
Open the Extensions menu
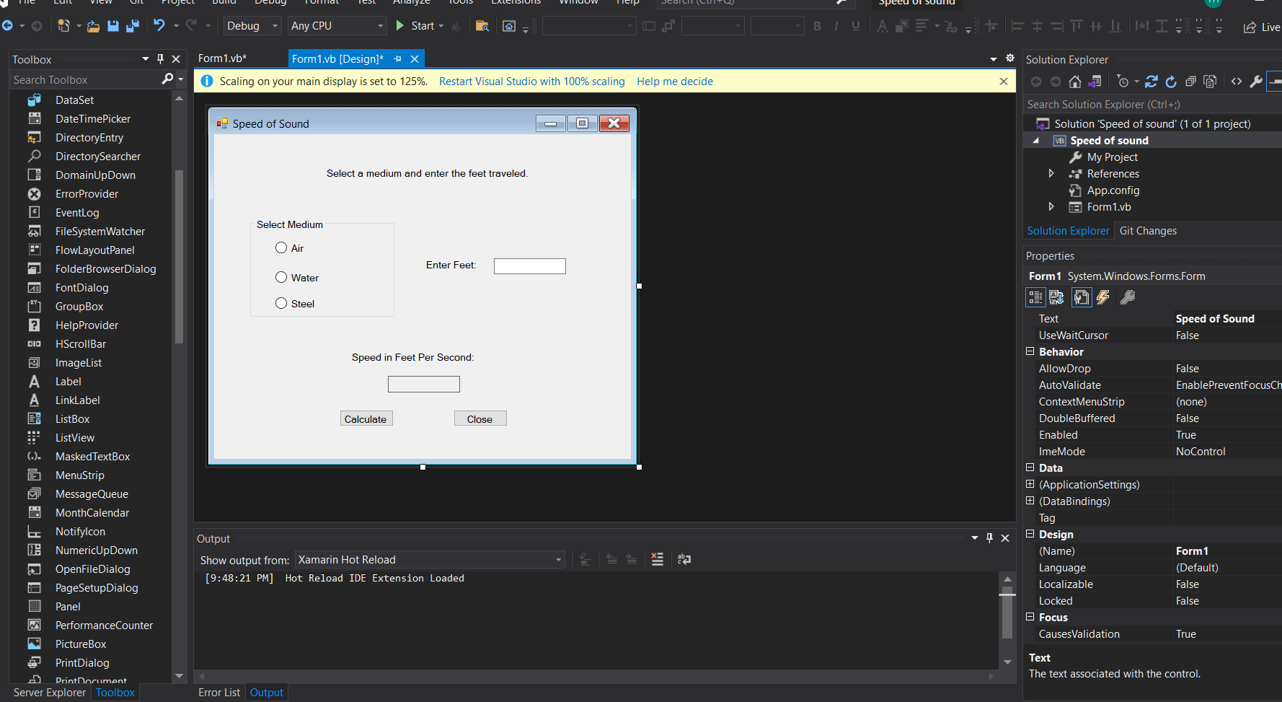516,2
